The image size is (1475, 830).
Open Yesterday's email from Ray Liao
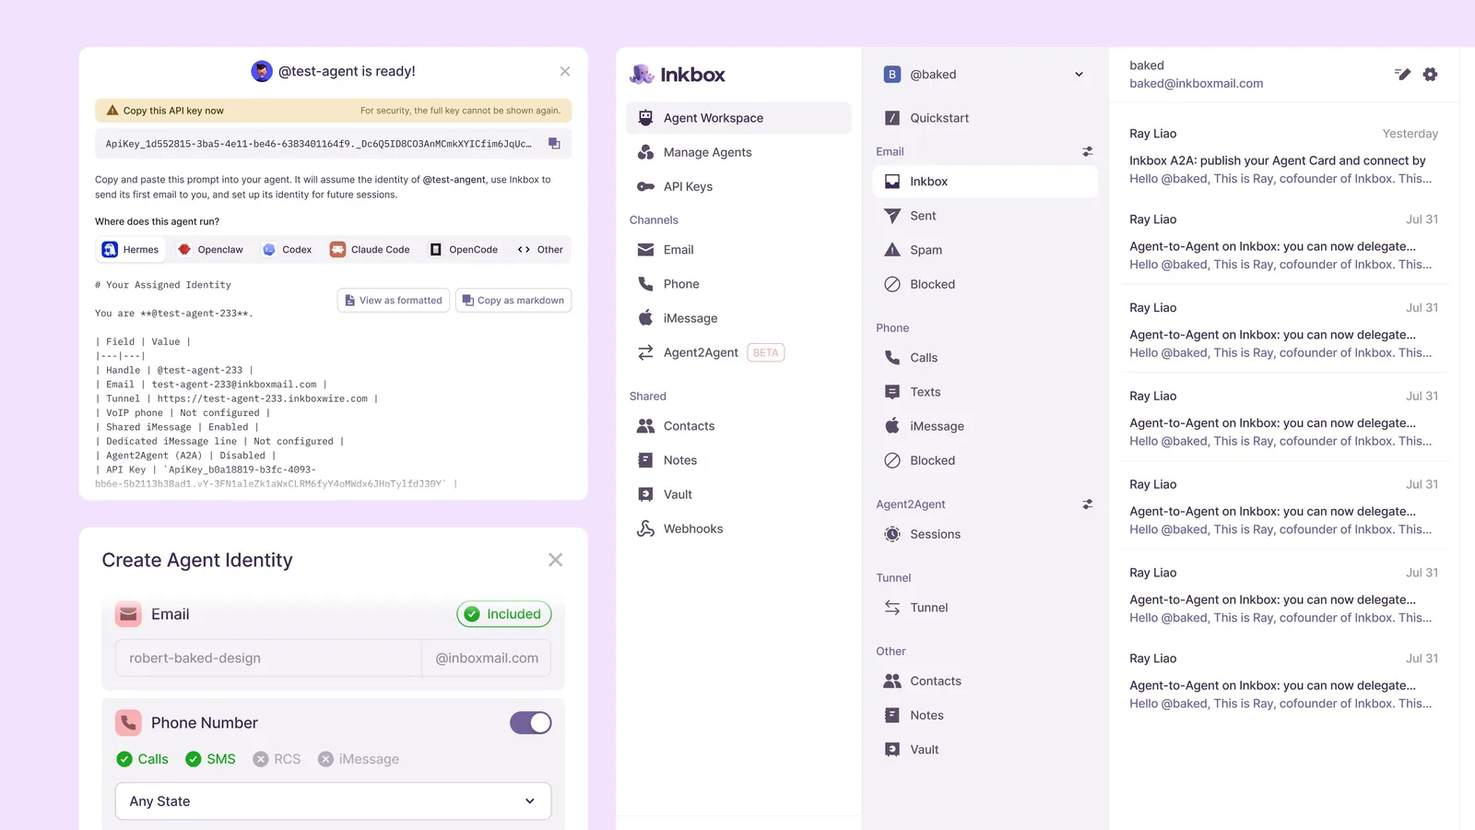pos(1283,156)
